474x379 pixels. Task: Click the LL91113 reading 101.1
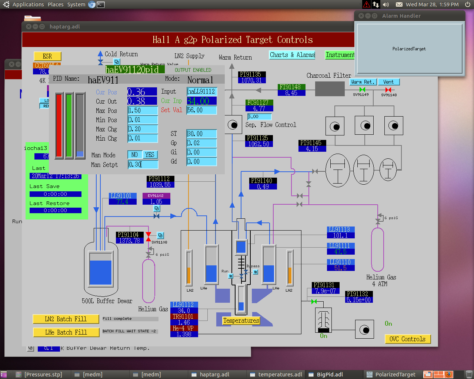pyautogui.click(x=341, y=235)
